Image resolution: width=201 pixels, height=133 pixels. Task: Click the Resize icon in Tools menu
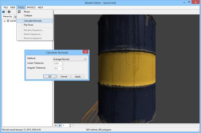pyautogui.click(x=19, y=12)
